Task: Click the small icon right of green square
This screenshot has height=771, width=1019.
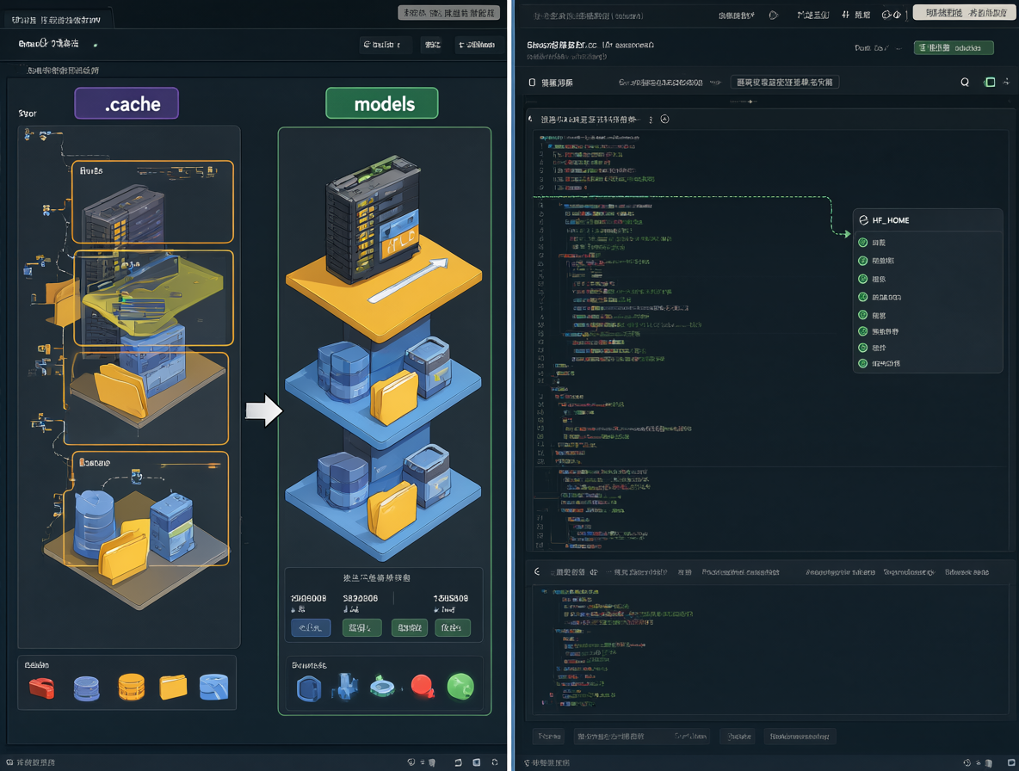Action: [x=1007, y=82]
